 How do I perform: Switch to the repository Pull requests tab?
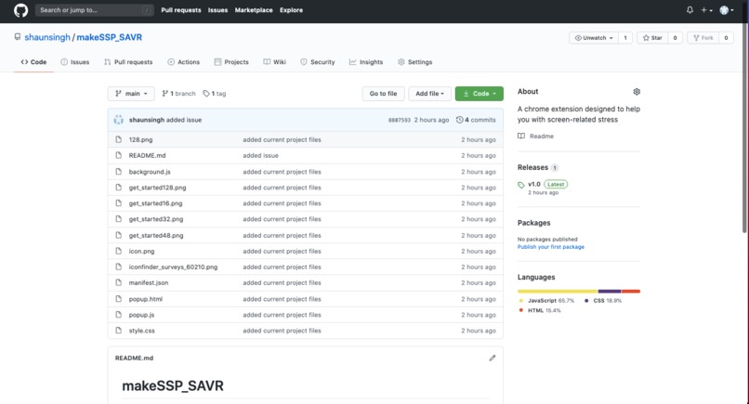[128, 62]
